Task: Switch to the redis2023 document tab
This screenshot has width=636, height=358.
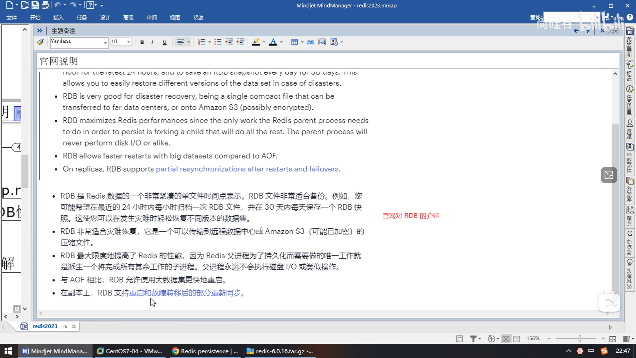Action: point(45,326)
